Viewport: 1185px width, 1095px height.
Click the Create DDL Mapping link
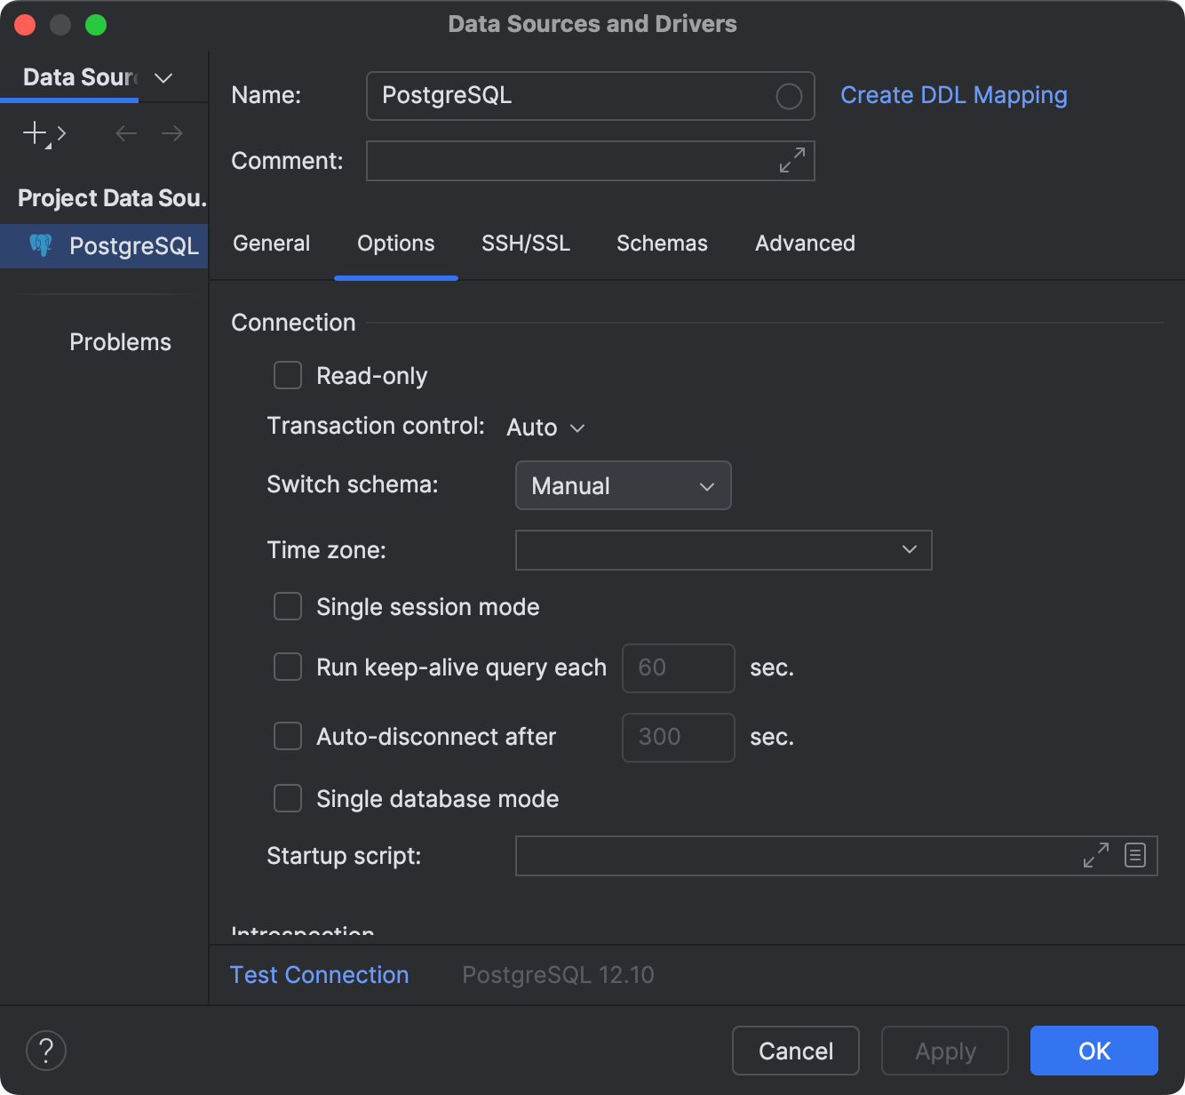[x=954, y=95]
